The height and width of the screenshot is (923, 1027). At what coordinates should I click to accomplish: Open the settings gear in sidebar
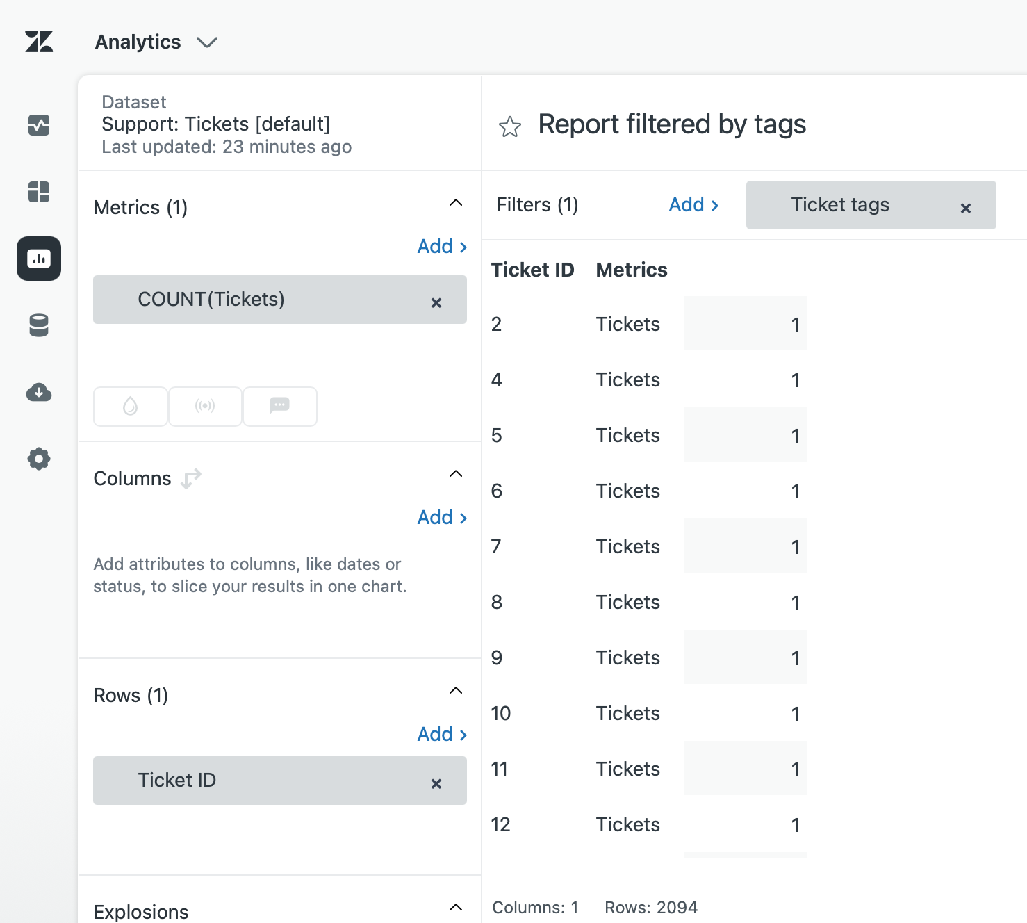(39, 459)
